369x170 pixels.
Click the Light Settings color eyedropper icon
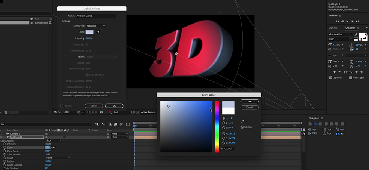pos(98,32)
